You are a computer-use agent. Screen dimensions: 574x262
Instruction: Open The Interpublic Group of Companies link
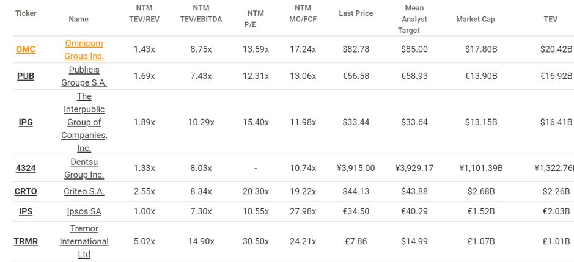click(x=84, y=122)
